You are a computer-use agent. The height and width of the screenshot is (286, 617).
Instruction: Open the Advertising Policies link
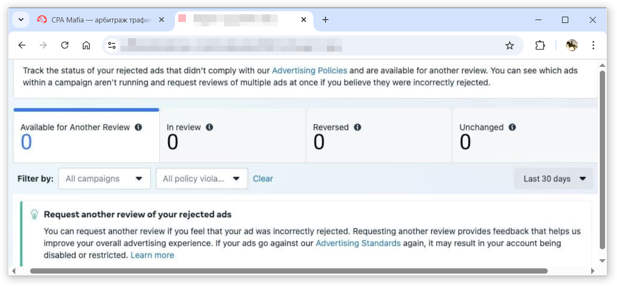tap(310, 70)
